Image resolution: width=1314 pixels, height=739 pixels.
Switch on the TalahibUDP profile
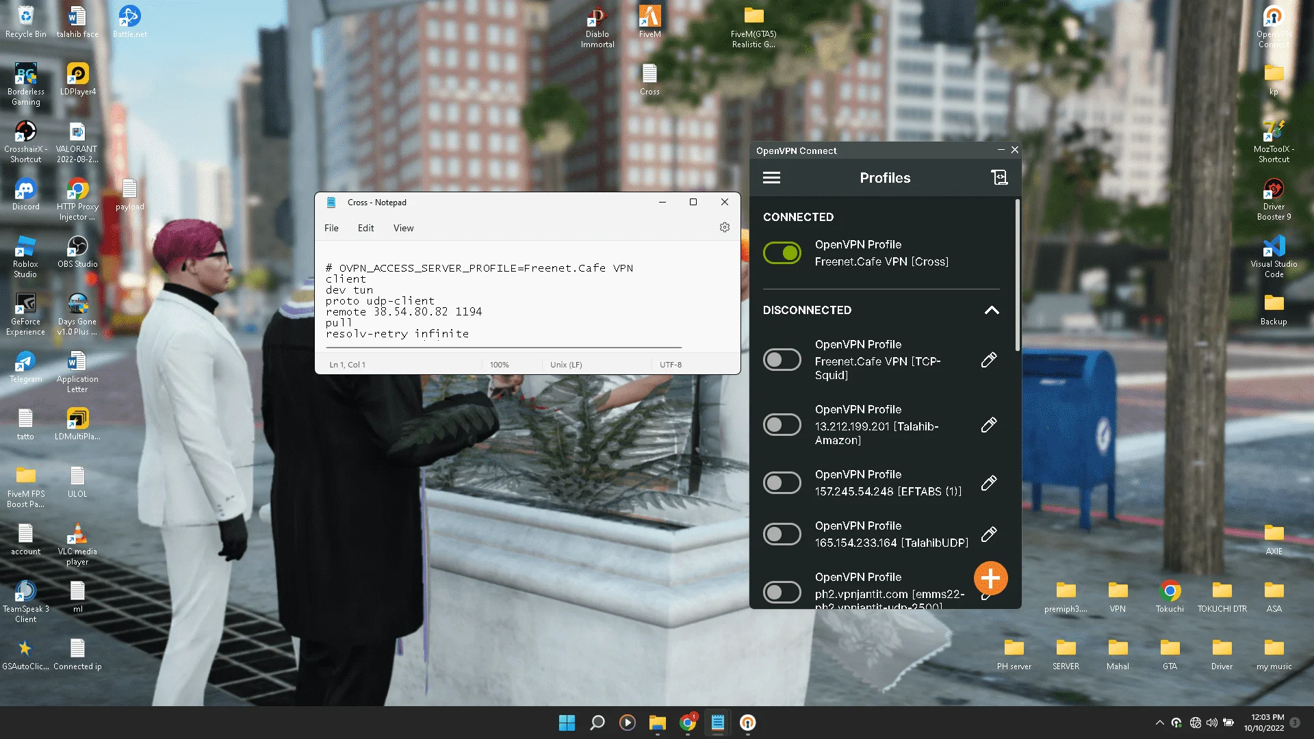(782, 534)
